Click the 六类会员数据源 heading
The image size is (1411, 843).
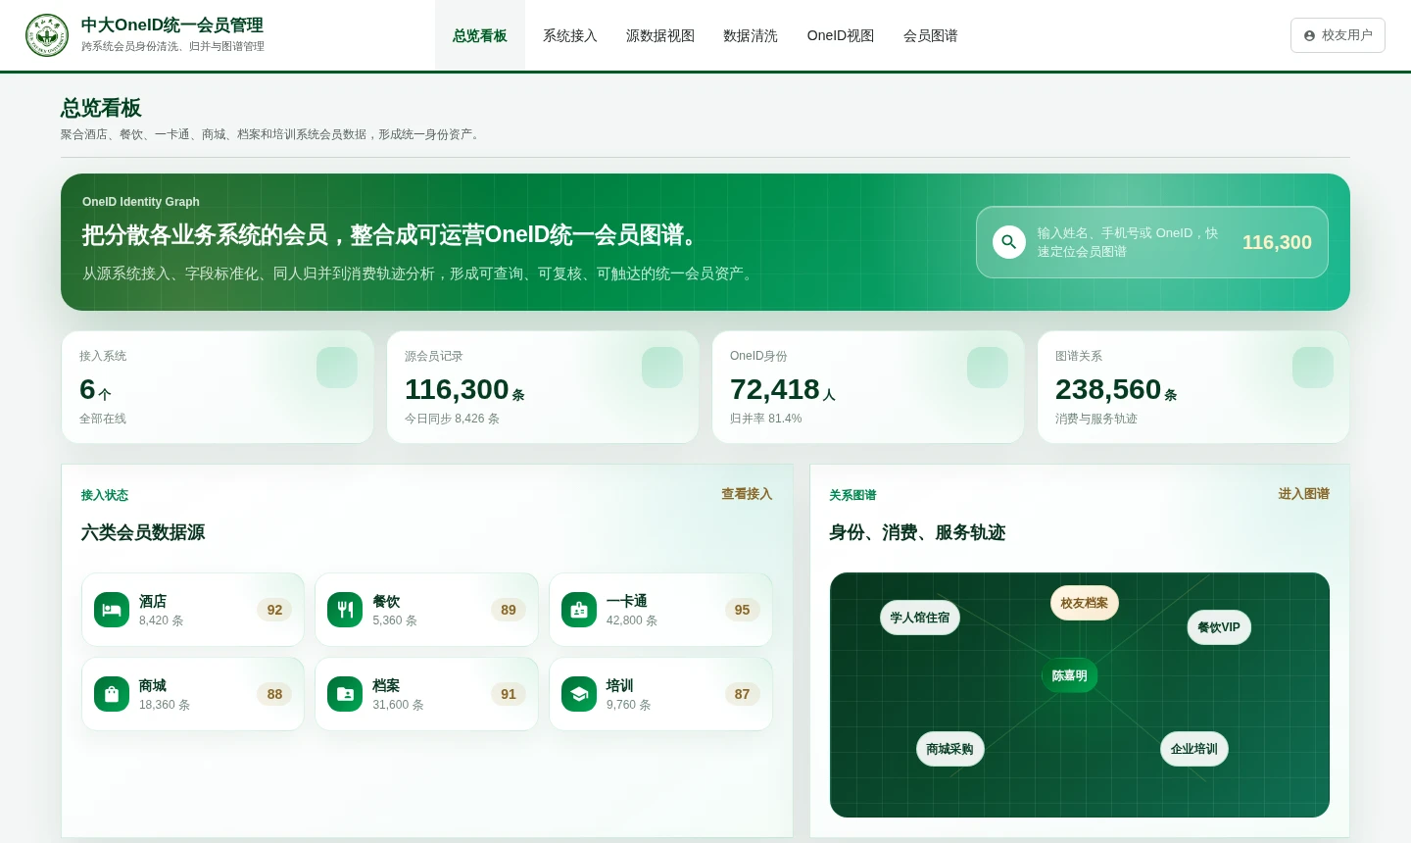point(143,532)
